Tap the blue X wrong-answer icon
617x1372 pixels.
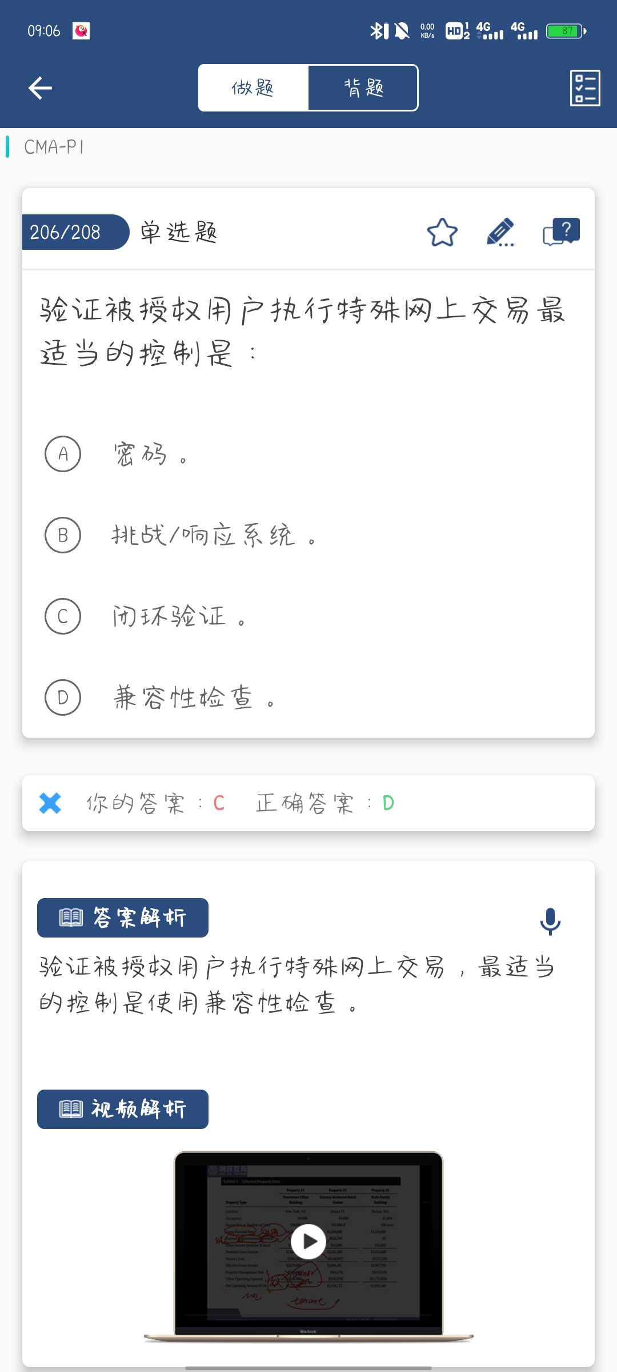tap(50, 803)
